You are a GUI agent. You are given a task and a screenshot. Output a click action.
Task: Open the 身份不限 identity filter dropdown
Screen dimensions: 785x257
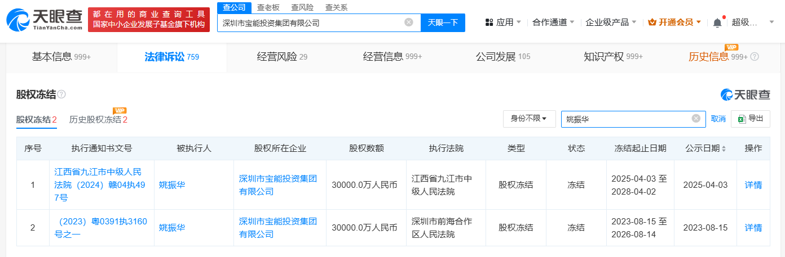coord(529,119)
